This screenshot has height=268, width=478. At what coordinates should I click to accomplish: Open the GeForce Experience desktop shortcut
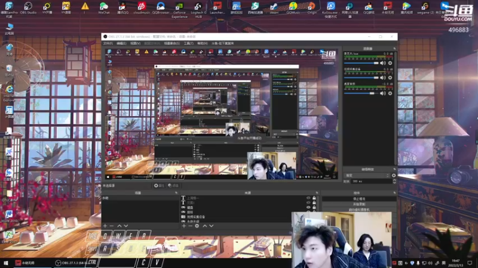(x=180, y=10)
